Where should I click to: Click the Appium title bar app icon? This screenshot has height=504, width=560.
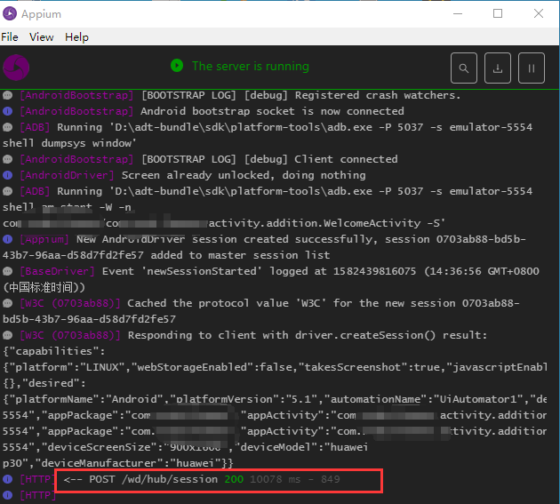(x=10, y=13)
